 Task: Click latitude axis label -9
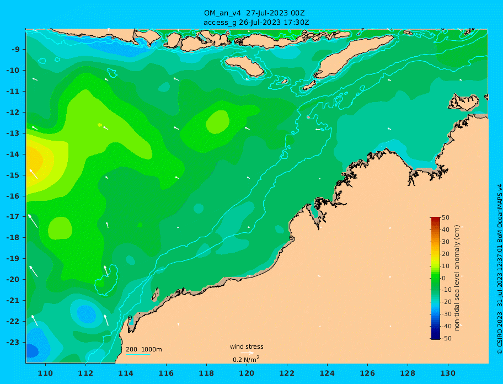coord(16,50)
